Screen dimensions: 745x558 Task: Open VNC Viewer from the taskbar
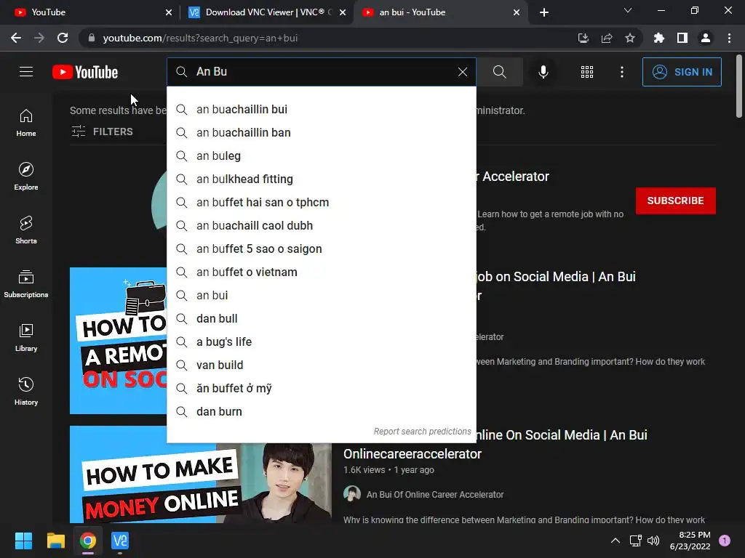[x=120, y=541]
